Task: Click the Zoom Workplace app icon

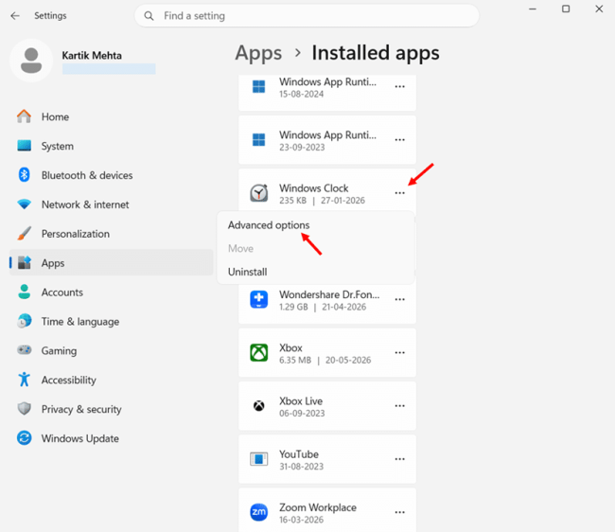Action: [259, 512]
